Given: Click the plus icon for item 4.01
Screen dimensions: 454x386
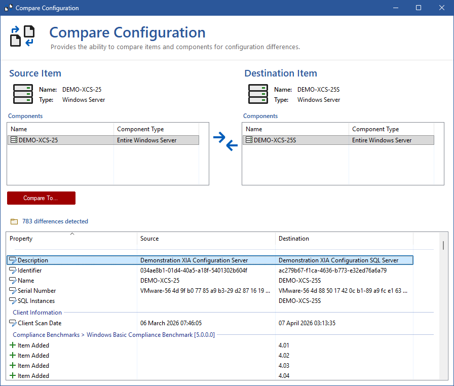Looking at the screenshot, I should tap(13, 345).
